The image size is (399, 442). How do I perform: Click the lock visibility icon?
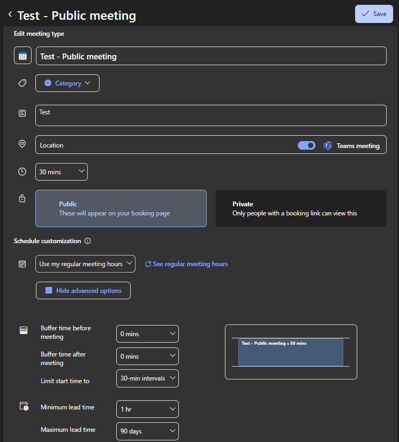coord(22,198)
